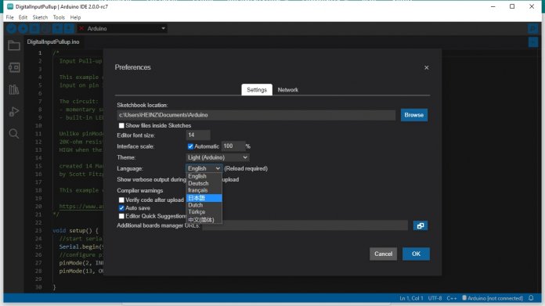
Task: Open the Serial Monitor icon at top right
Action: pyautogui.click(x=532, y=28)
